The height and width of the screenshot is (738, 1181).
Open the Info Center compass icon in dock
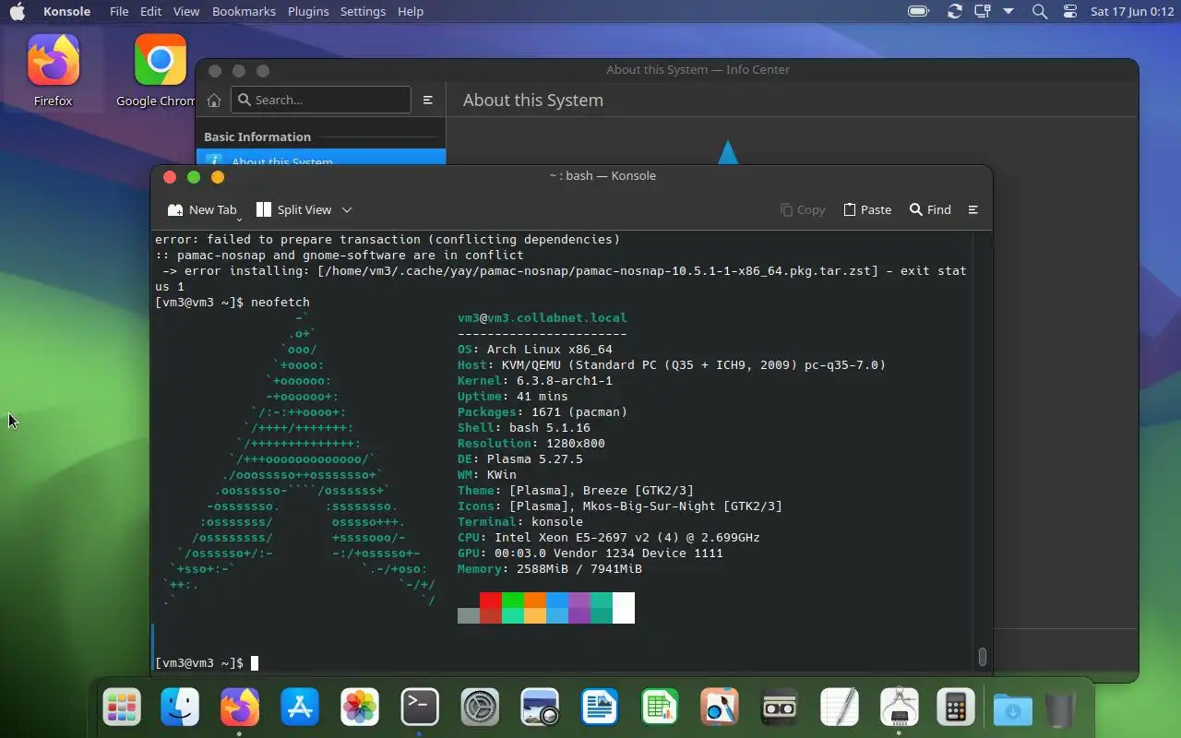tap(900, 708)
